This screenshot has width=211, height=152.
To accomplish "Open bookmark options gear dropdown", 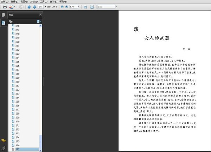I will coord(11,22).
